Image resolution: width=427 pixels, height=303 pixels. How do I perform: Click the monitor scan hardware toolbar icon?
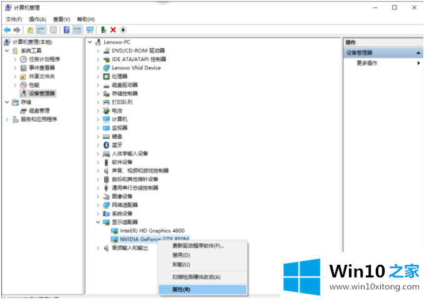[90, 30]
